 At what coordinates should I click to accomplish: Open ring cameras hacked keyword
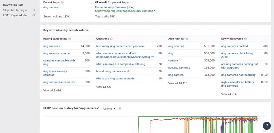pos(234,46)
